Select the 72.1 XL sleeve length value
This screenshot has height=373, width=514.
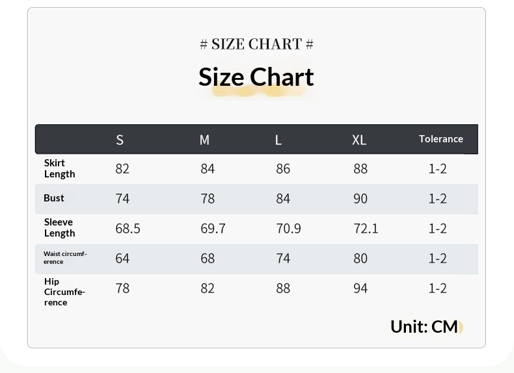[366, 228]
